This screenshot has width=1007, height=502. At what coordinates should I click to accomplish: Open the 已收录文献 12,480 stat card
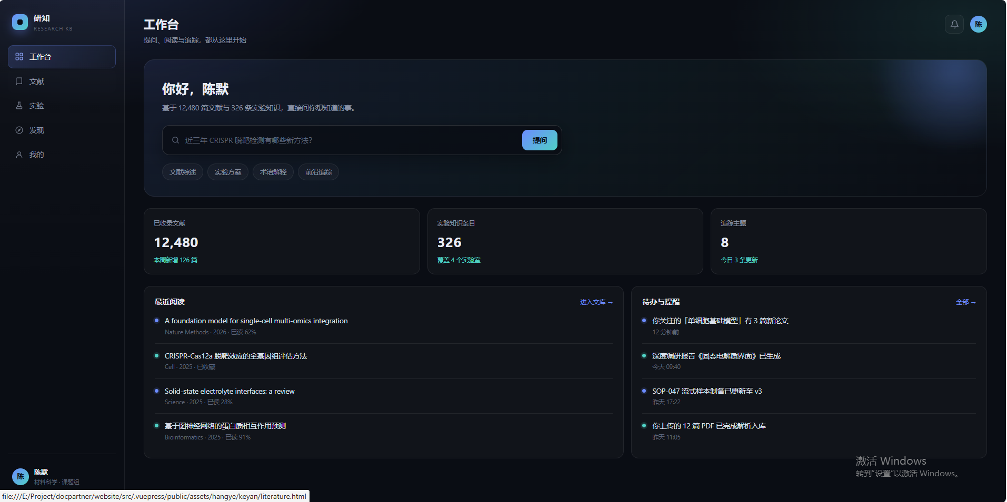(282, 241)
